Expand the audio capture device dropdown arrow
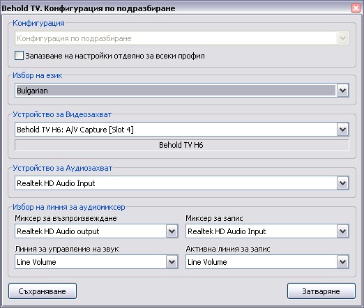Screen dimensions: 364x308 pos(343,183)
